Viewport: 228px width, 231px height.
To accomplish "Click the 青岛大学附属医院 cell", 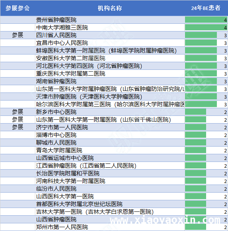I will (x=110, y=150).
